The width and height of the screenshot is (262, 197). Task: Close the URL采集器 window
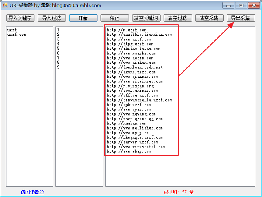coord(254,5)
